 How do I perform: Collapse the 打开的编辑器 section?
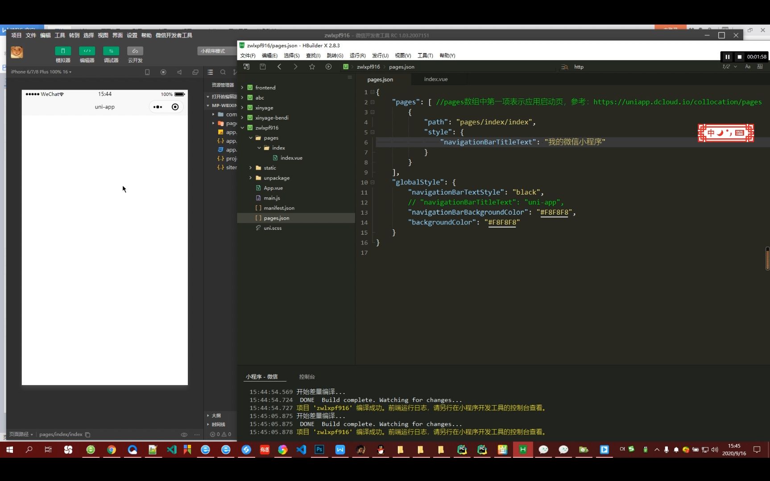[x=222, y=96]
